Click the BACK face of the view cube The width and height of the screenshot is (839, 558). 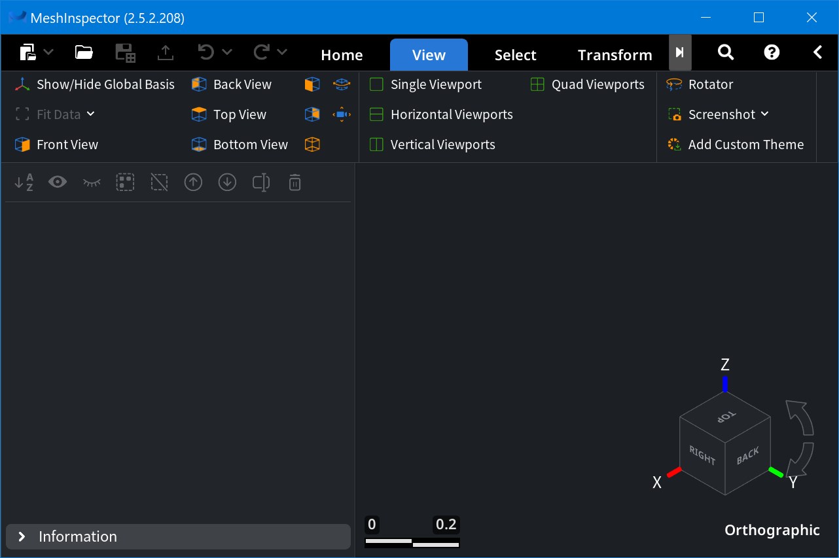[x=748, y=455]
